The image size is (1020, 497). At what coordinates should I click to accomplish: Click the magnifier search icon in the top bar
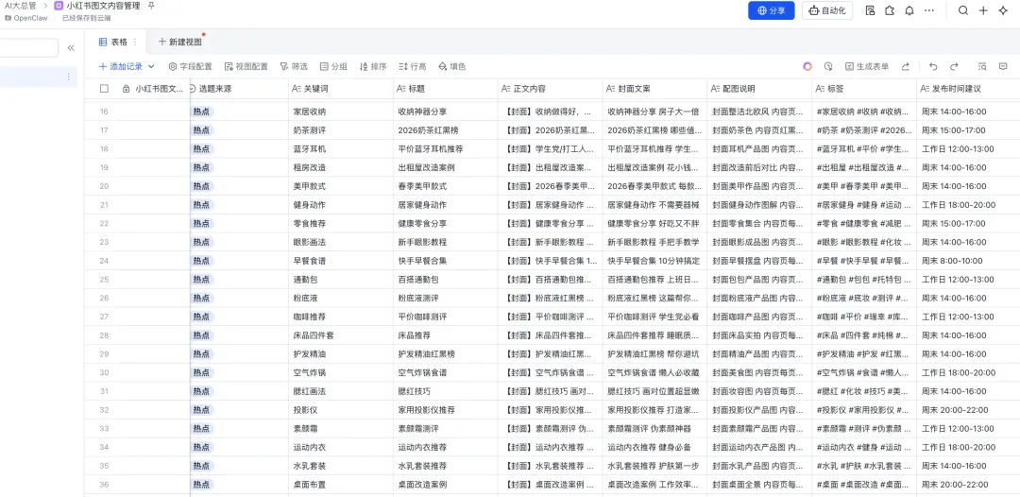(963, 10)
